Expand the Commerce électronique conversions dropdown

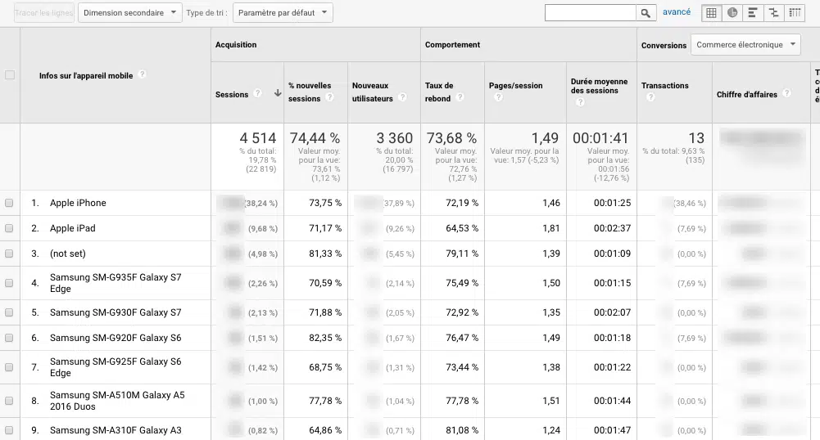745,45
